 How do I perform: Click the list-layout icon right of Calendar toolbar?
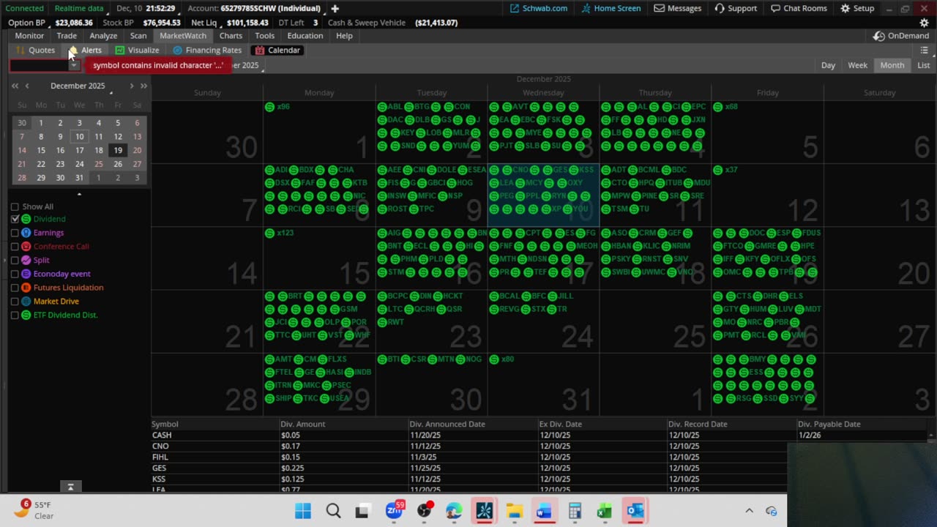tap(924, 51)
